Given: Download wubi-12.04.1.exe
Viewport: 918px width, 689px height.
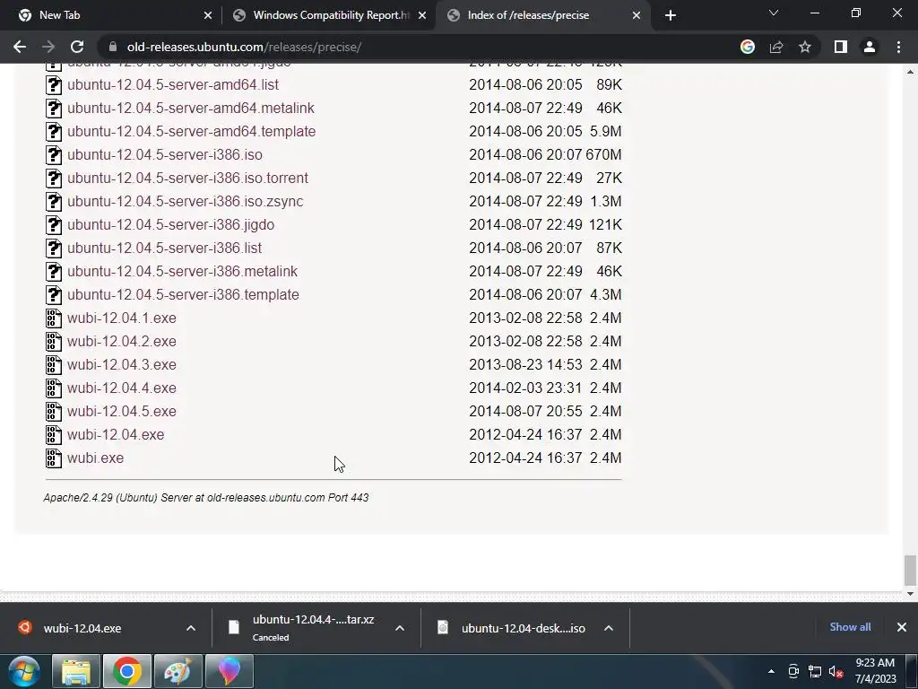Looking at the screenshot, I should 122,318.
